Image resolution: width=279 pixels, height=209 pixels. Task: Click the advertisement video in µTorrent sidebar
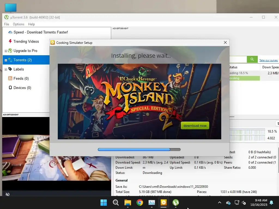click(x=57, y=158)
